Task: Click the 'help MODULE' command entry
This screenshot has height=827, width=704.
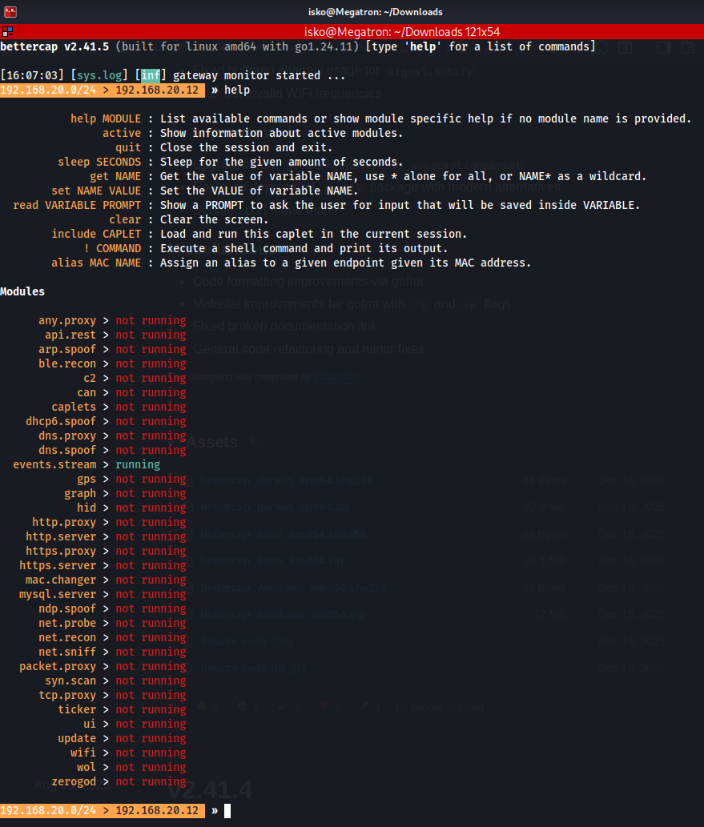Action: pyautogui.click(x=106, y=118)
